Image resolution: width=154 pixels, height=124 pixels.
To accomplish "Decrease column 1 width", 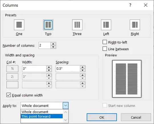I will [49, 70].
